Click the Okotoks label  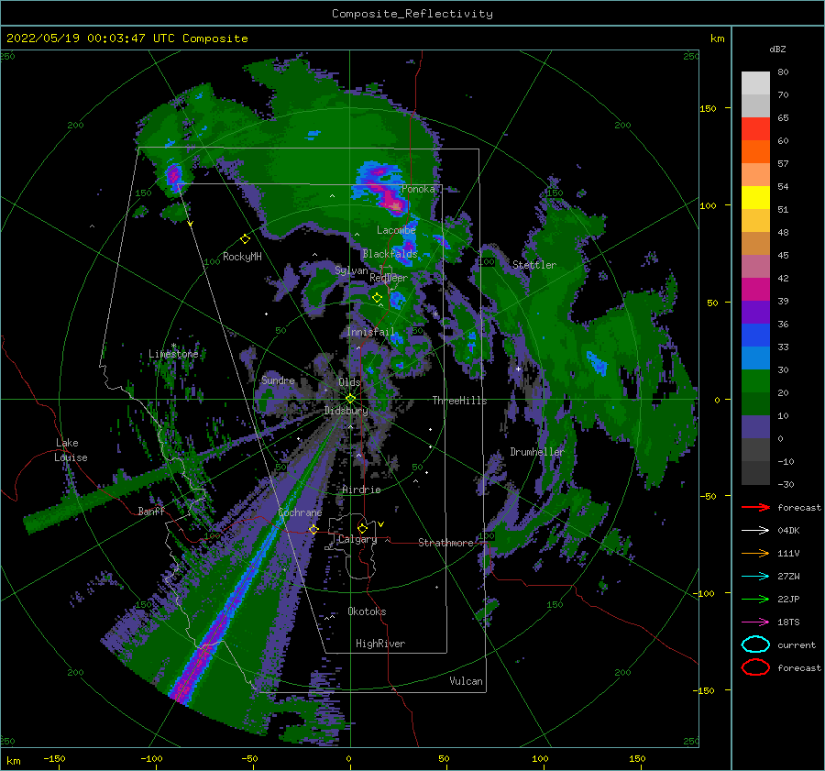367,611
